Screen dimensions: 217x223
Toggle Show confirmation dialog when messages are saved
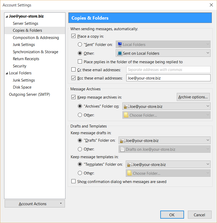(73, 182)
